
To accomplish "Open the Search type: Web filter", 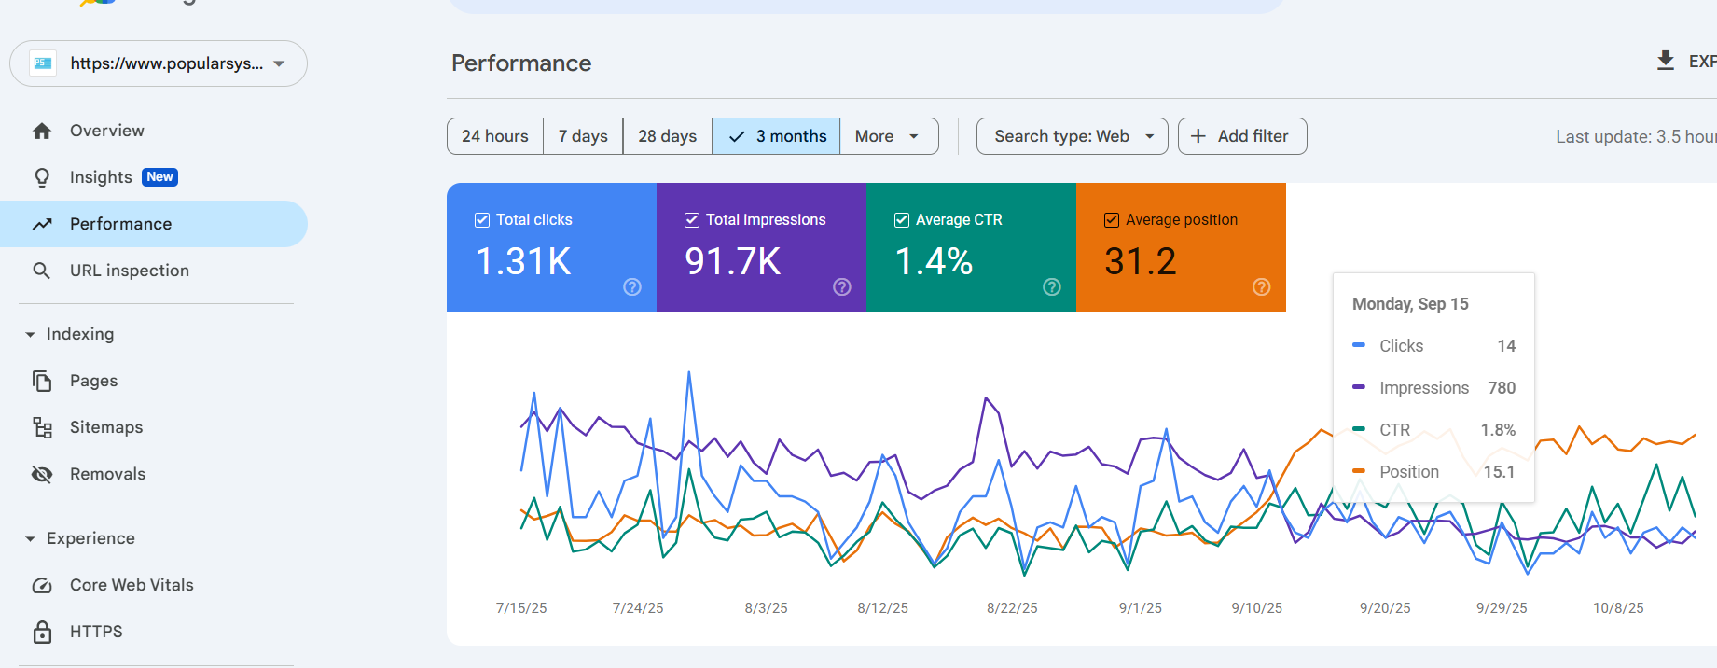I will (1072, 136).
